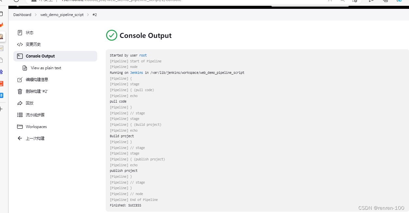409x213 pixels.
Task: Open the Jenkins node link
Action: click(x=136, y=73)
